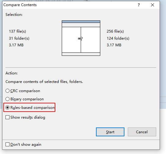Click the 124 folder(s) count
166x154 pixels.
[x=118, y=38]
